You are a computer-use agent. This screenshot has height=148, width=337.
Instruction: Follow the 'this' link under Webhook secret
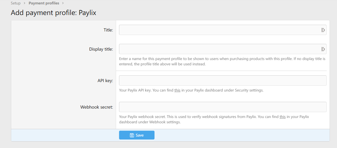tap(283, 117)
